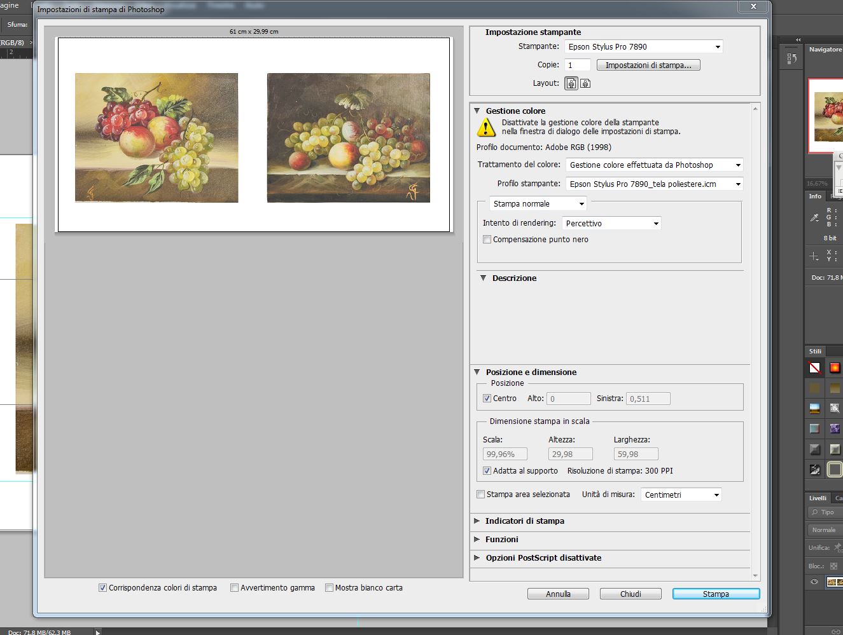Expand Opzioni PostScript disattivate section
This screenshot has width=843, height=635.
(x=477, y=558)
